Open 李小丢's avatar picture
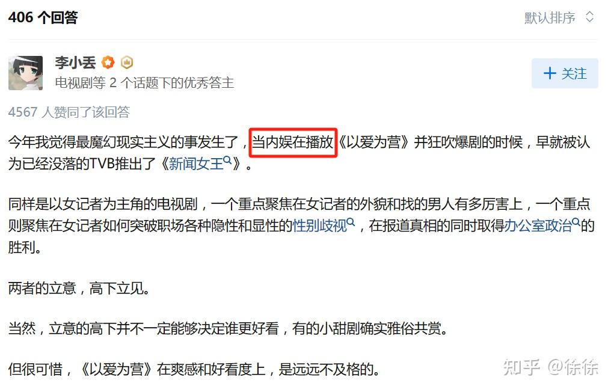 pos(26,73)
